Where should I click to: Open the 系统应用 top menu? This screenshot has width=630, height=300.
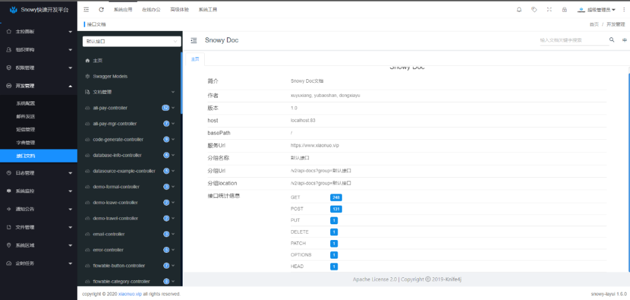123,10
